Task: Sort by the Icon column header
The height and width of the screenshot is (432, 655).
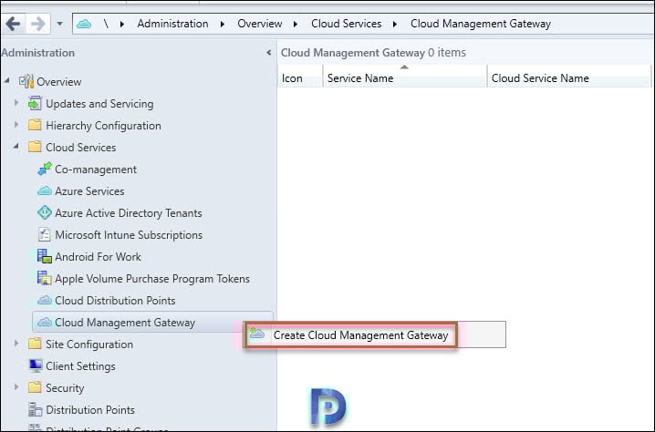Action: [x=300, y=78]
